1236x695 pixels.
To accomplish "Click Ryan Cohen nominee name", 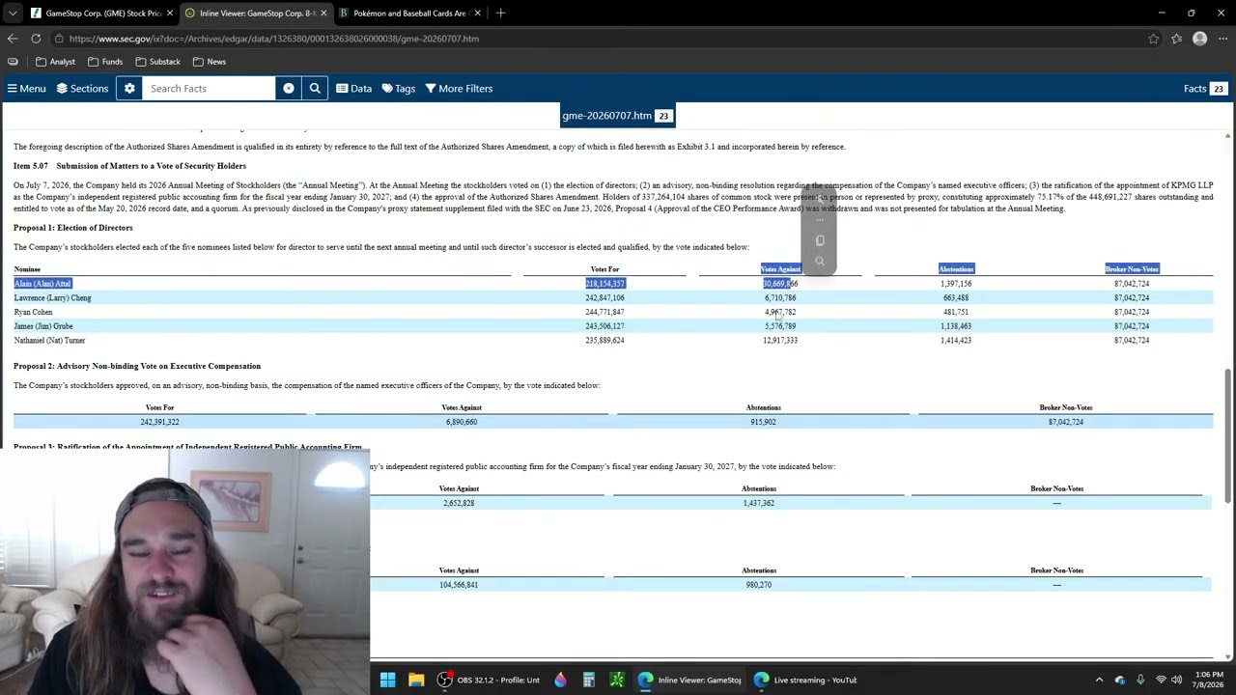I will pyautogui.click(x=33, y=313).
